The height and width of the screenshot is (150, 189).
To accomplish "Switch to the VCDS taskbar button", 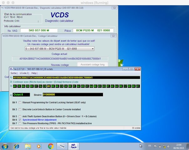I will [x=62, y=146].
